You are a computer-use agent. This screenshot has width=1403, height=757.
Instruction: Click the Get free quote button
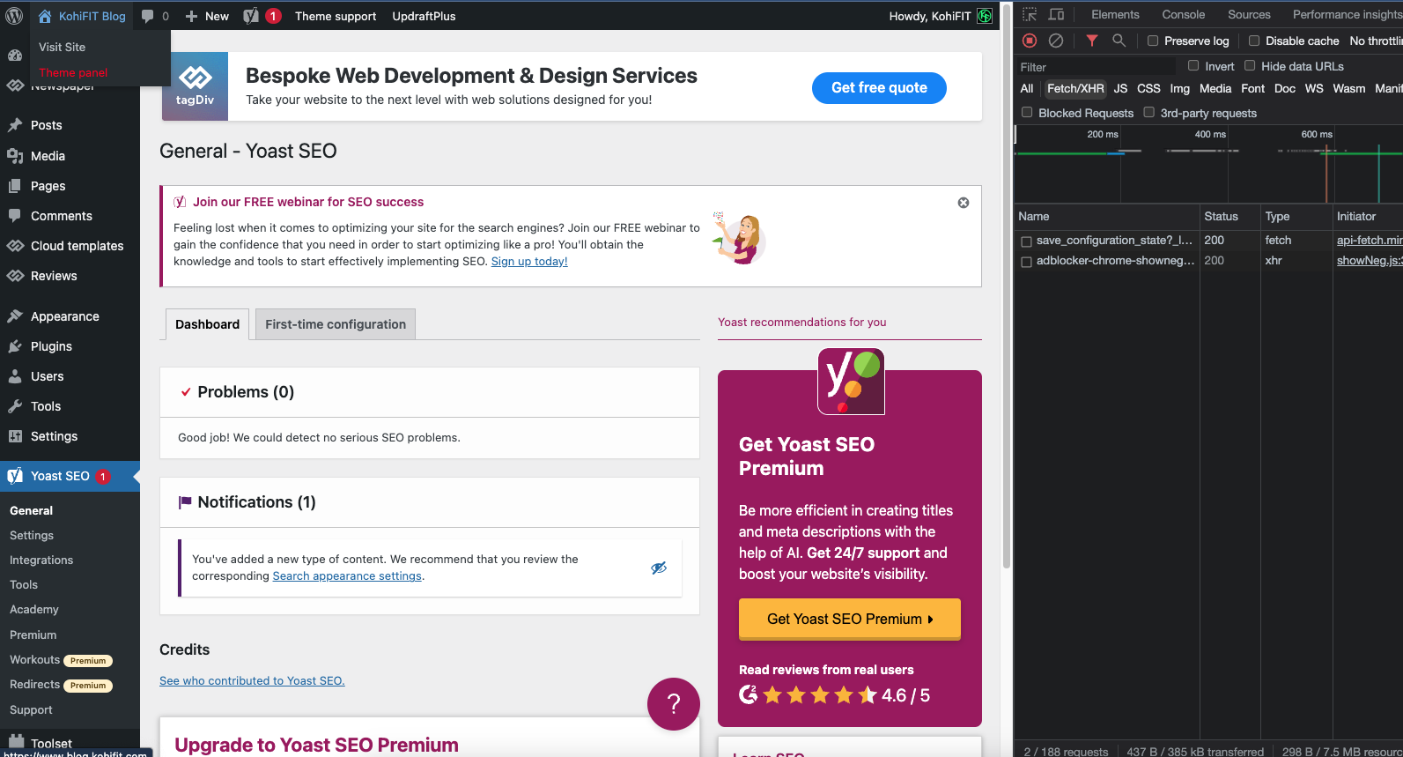879,87
